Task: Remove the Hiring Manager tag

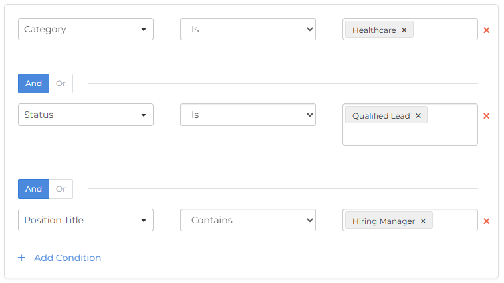Action: point(423,221)
